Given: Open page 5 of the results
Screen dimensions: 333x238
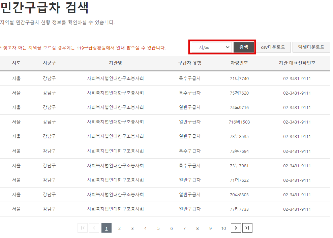Looking at the screenshot, I should coord(158,228).
